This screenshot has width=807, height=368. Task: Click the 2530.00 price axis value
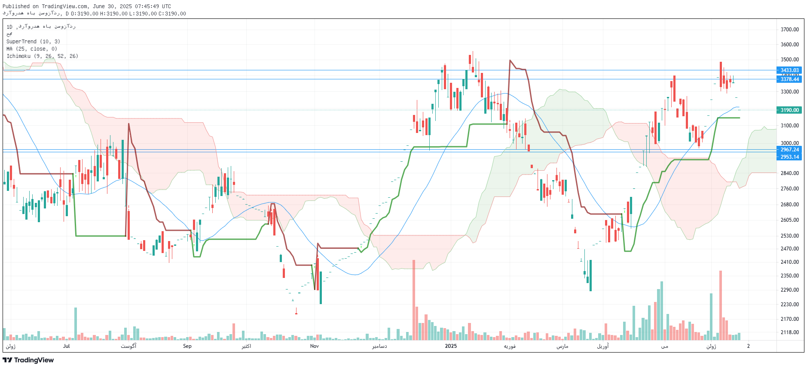click(x=790, y=236)
